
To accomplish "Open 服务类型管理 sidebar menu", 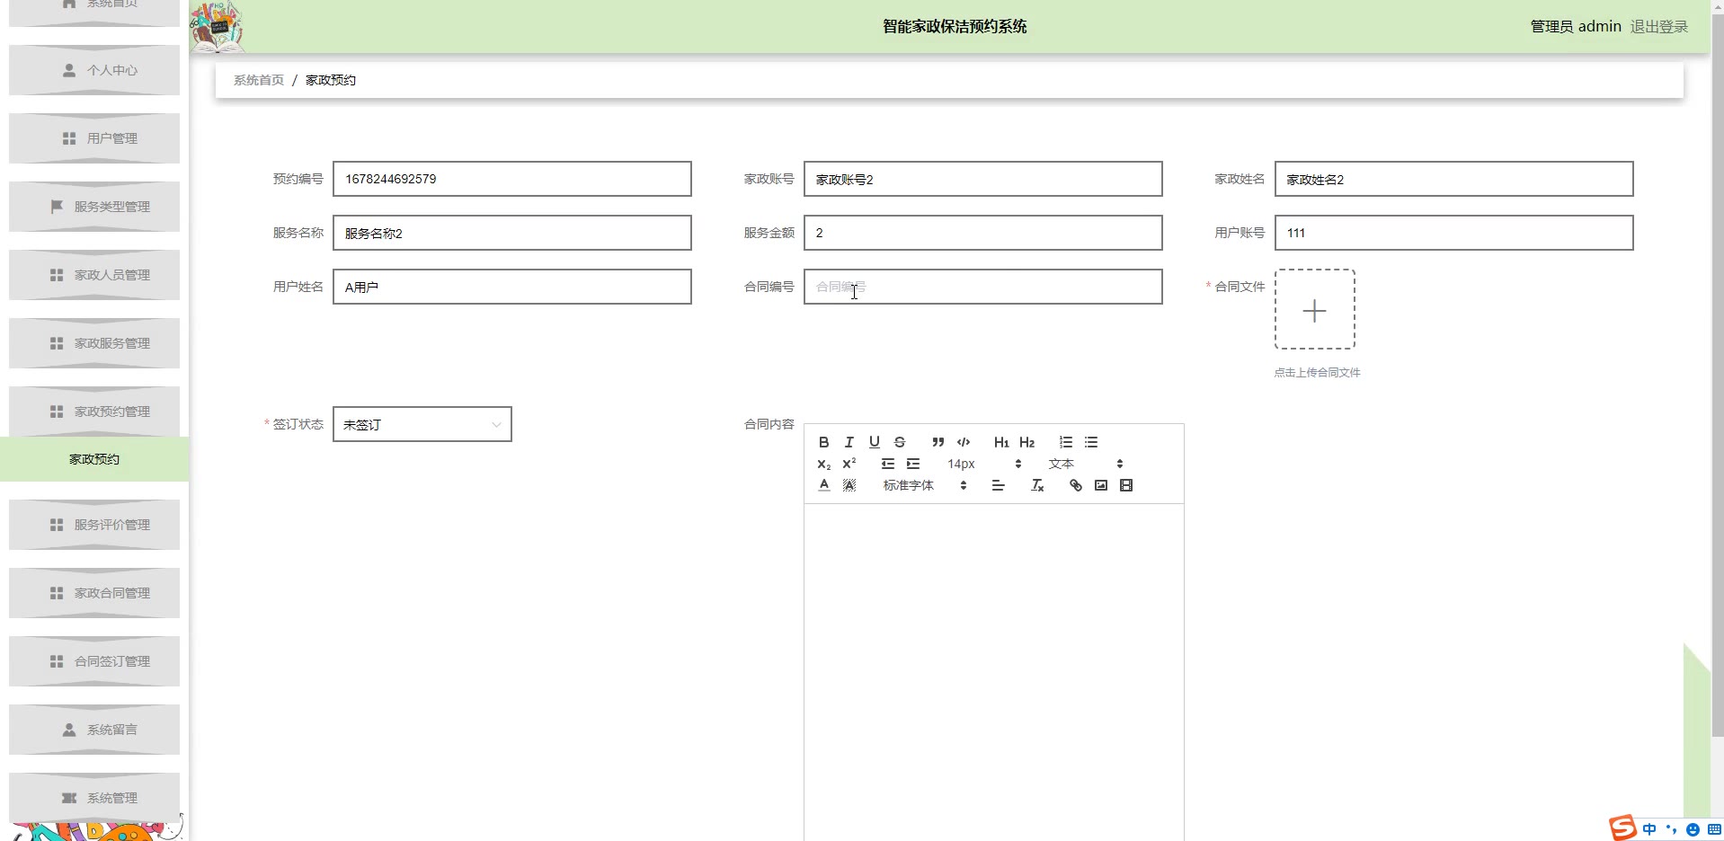I will [94, 207].
